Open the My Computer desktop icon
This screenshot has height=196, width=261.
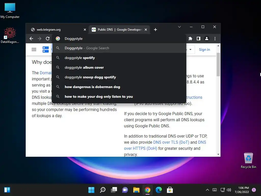click(x=10, y=11)
